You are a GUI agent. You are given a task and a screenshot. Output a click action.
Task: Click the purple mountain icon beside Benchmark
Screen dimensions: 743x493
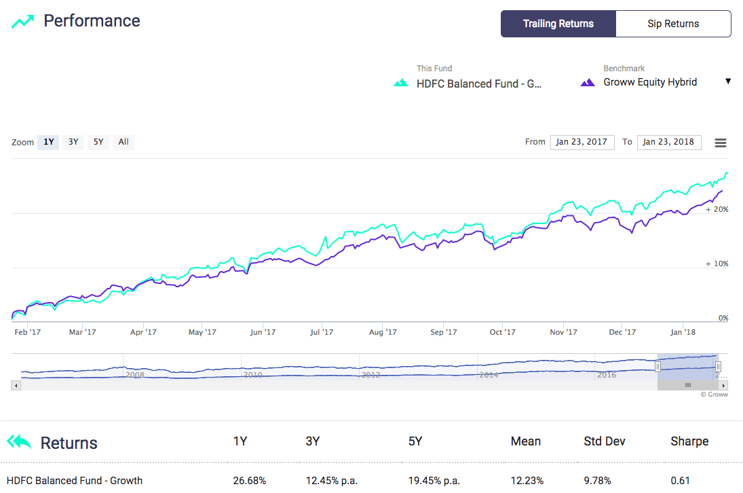point(588,81)
